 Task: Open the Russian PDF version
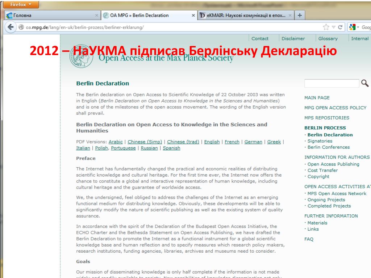(149, 148)
